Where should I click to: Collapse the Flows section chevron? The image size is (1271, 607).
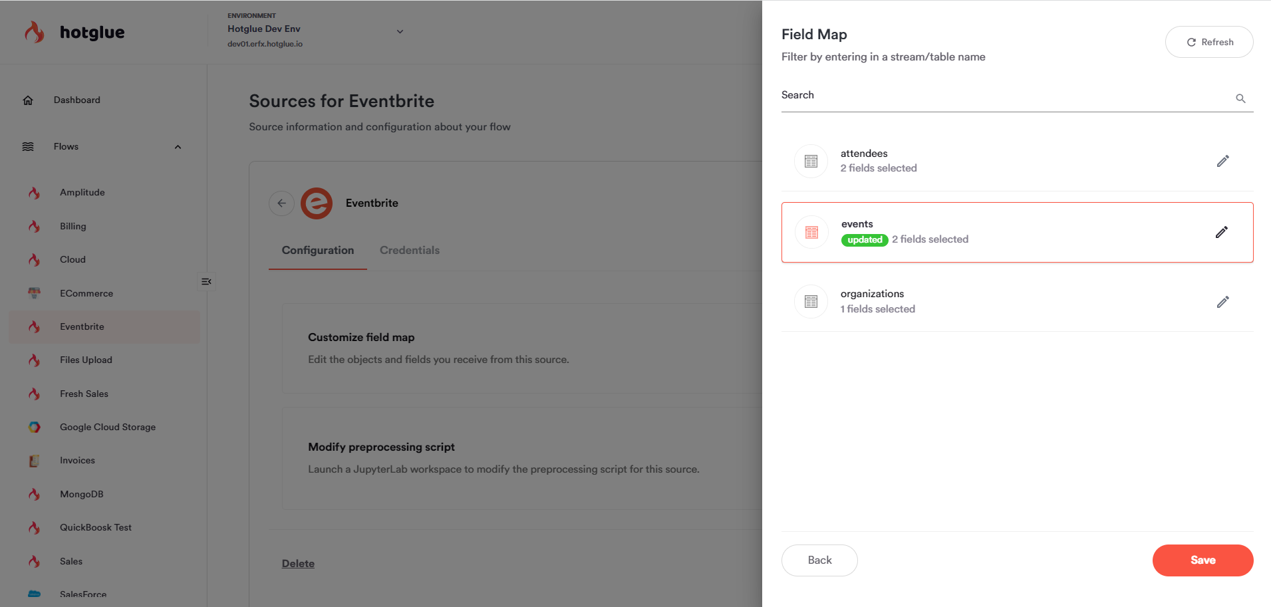[178, 147]
